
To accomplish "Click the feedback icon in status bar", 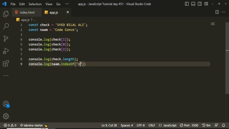I will click(216, 125).
